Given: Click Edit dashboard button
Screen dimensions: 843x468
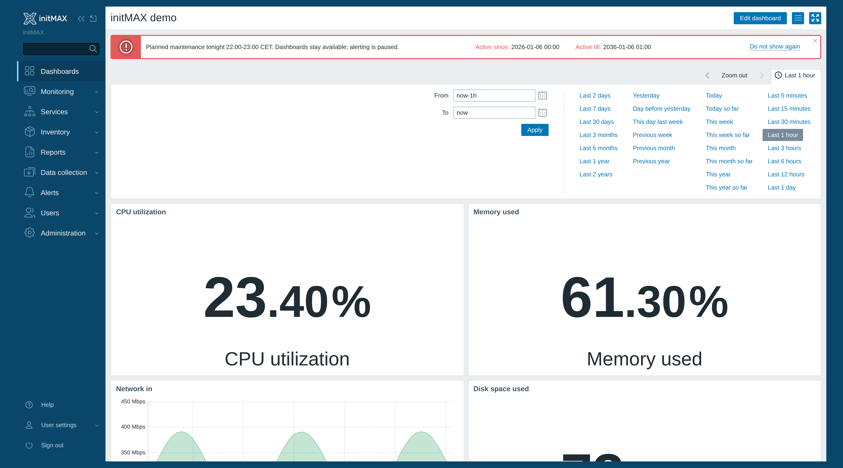Looking at the screenshot, I should coord(760,18).
